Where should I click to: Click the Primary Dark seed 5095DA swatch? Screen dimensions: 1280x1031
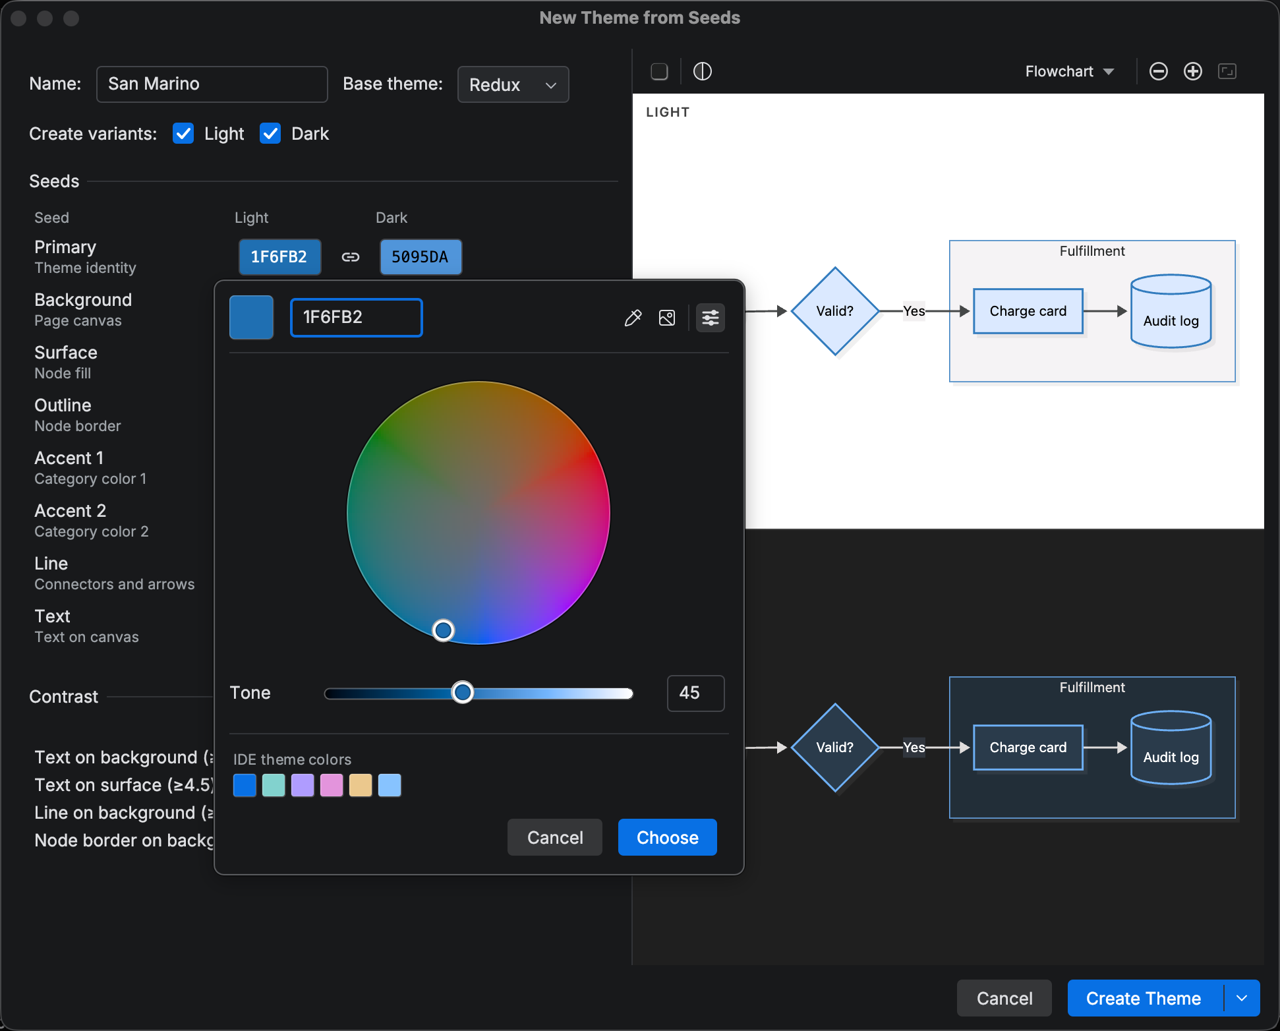421,257
